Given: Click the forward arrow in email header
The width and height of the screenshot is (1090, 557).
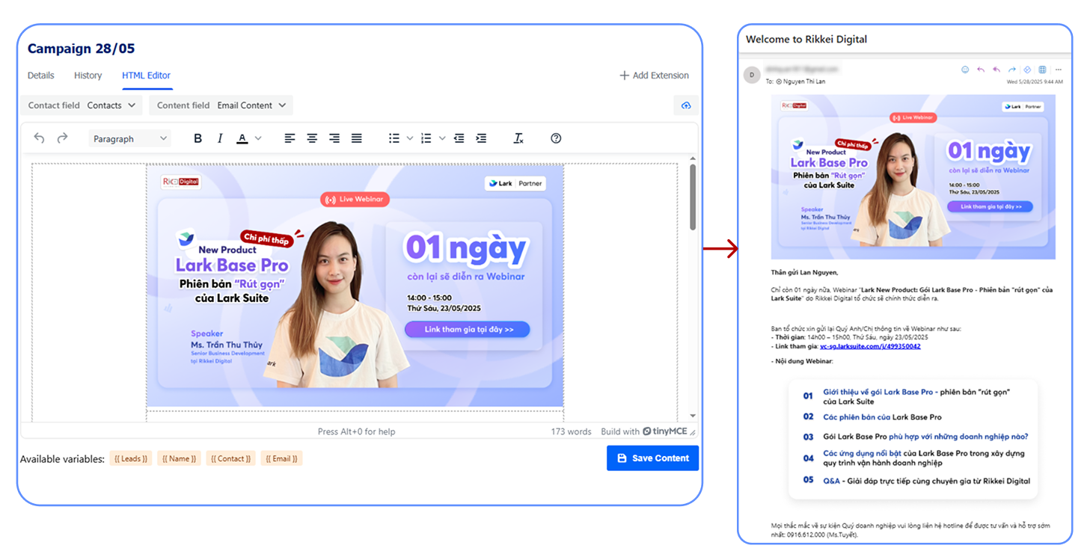Looking at the screenshot, I should pyautogui.click(x=1011, y=70).
